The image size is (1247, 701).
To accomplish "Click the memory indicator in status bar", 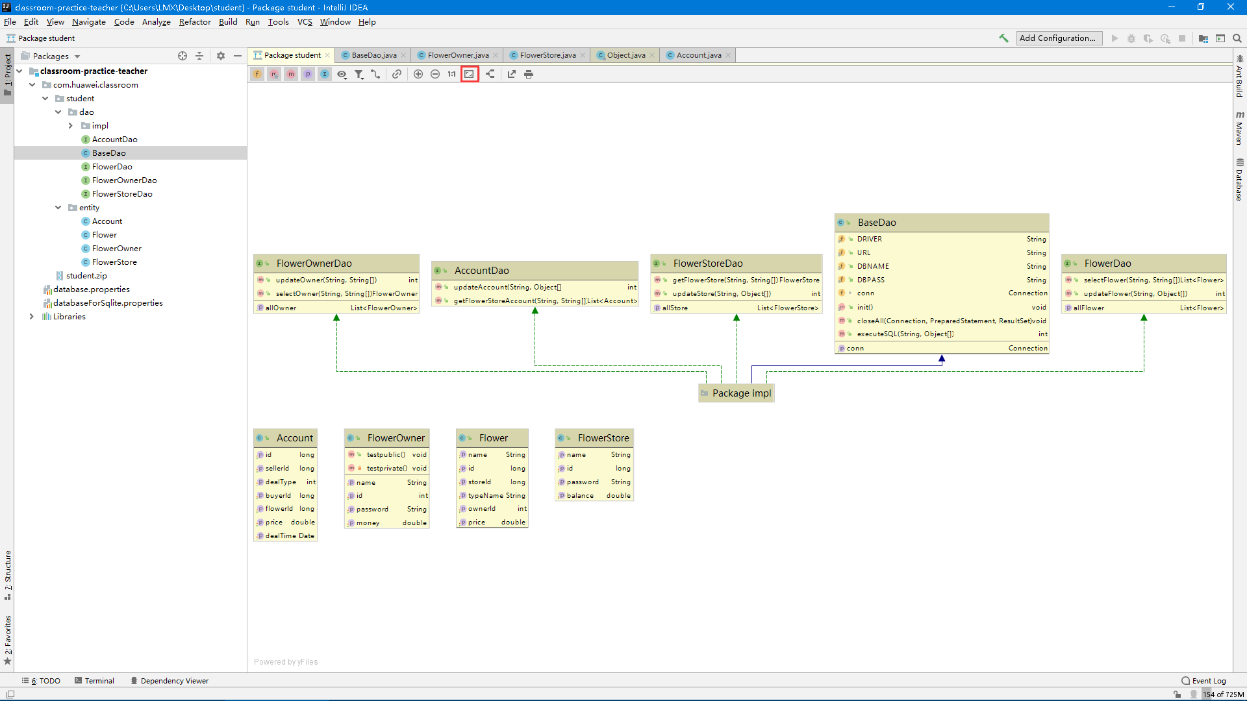I will (x=1222, y=695).
